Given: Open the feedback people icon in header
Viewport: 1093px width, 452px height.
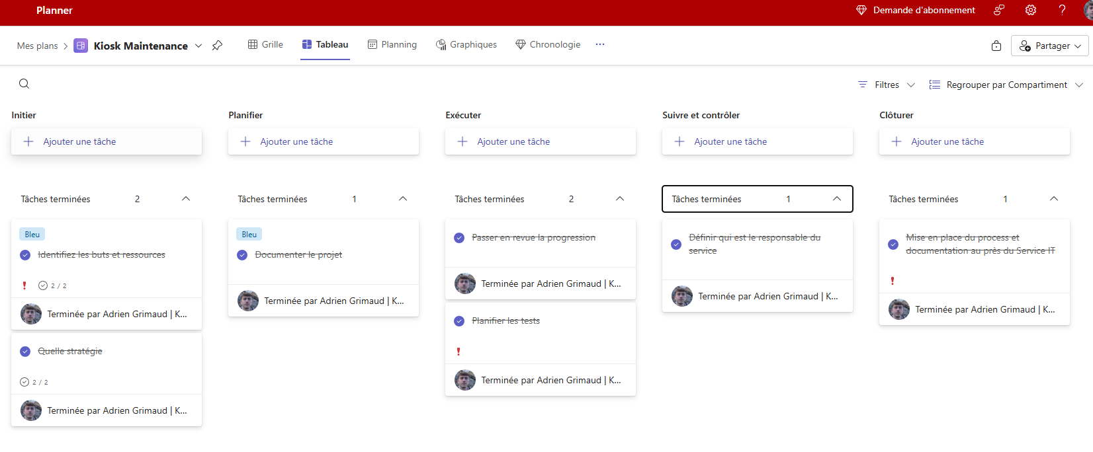Looking at the screenshot, I should point(999,10).
